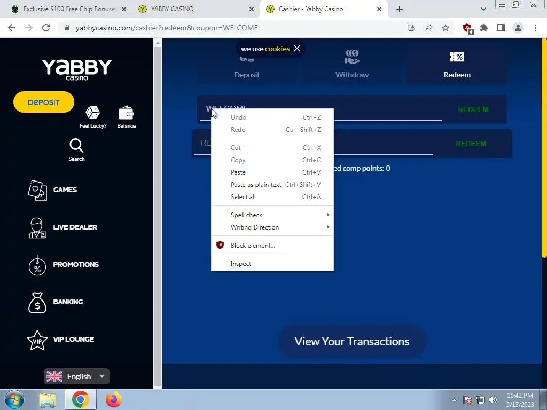The image size is (547, 410).
Task: Open the Windows Start menu
Action: (14, 399)
